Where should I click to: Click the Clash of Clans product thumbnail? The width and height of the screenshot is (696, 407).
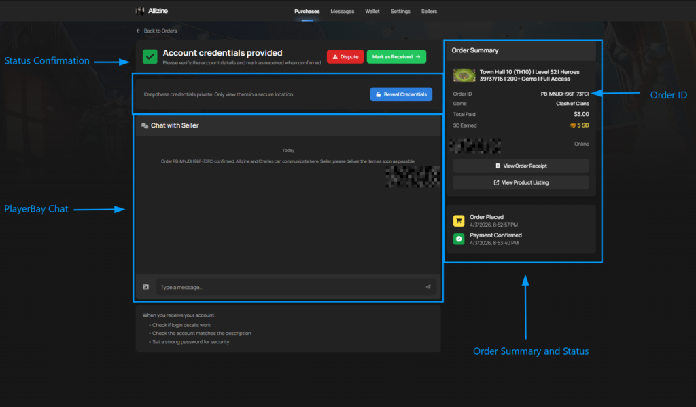(464, 75)
